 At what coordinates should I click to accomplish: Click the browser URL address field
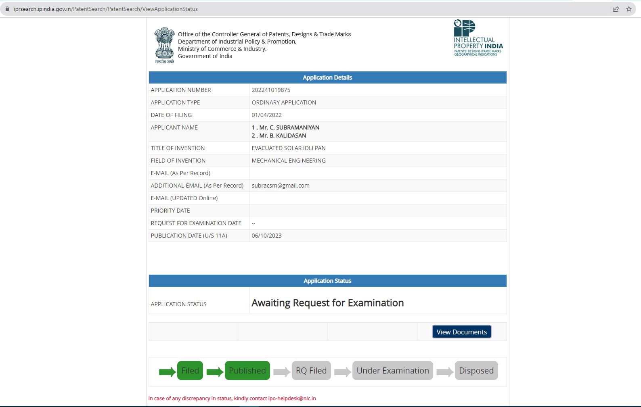pyautogui.click(x=307, y=9)
